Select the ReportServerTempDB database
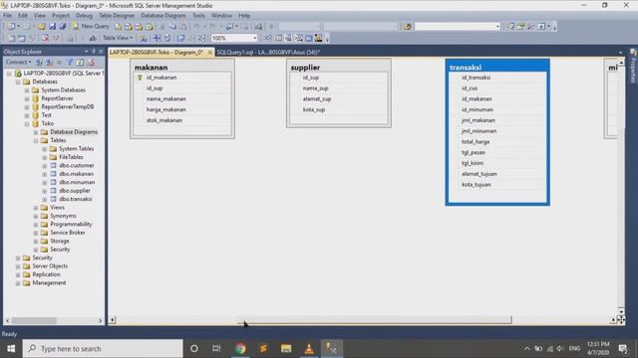Viewport: 638px width, 358px height. coord(68,106)
